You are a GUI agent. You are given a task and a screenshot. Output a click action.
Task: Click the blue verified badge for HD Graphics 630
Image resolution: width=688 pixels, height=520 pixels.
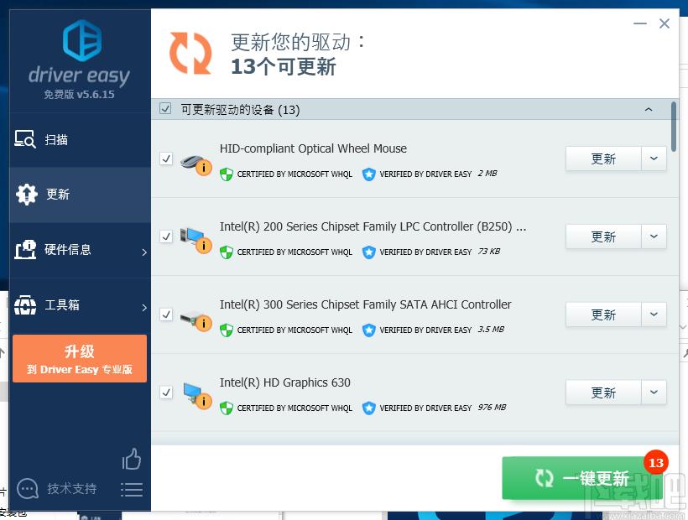click(369, 408)
